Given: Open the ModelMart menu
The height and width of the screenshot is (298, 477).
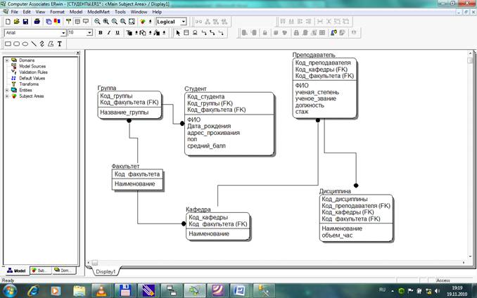Looking at the screenshot, I should [98, 12].
